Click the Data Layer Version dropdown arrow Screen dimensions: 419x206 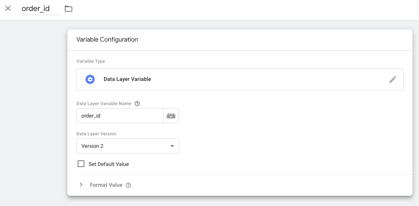[x=172, y=146]
